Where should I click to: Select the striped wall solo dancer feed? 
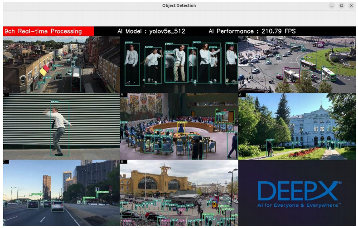(x=61, y=126)
